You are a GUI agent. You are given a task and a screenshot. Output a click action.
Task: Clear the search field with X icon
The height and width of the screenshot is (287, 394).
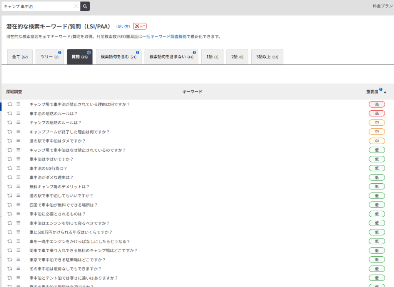pos(76,6)
